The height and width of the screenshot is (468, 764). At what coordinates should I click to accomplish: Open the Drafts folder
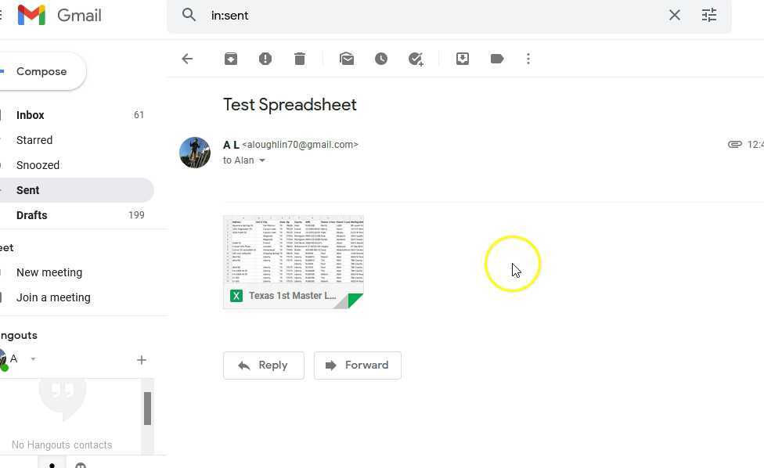click(x=32, y=215)
